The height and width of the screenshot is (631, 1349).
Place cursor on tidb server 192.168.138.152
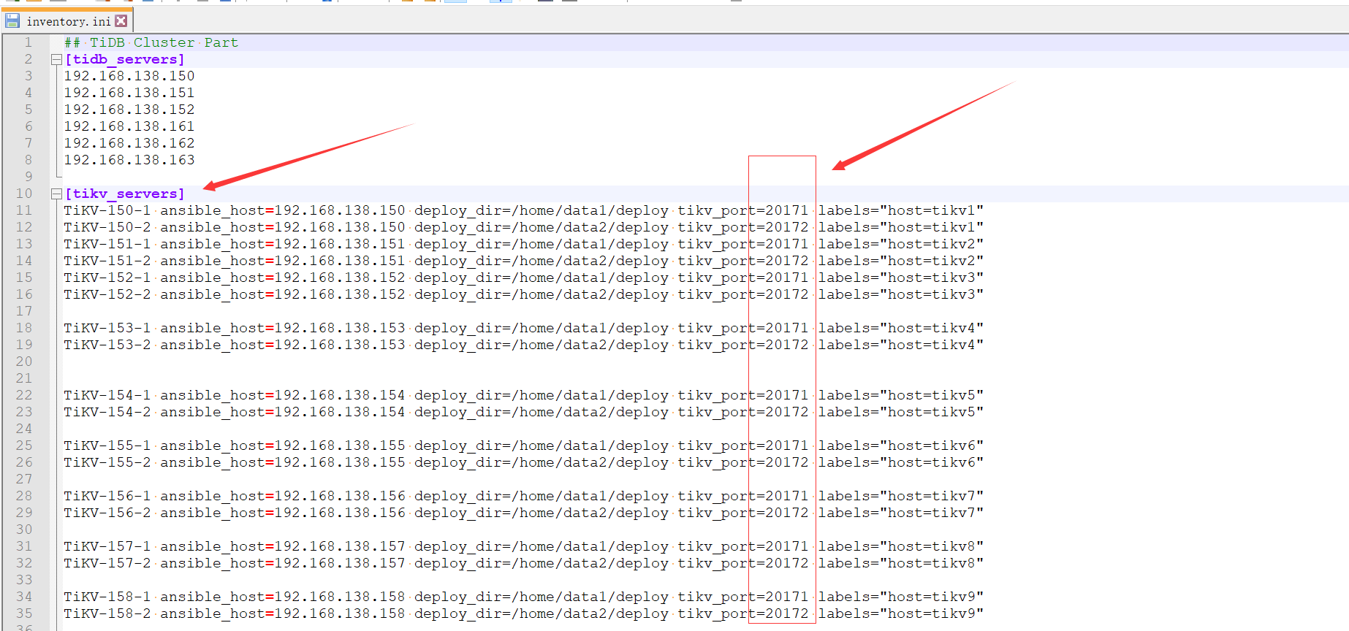(129, 110)
